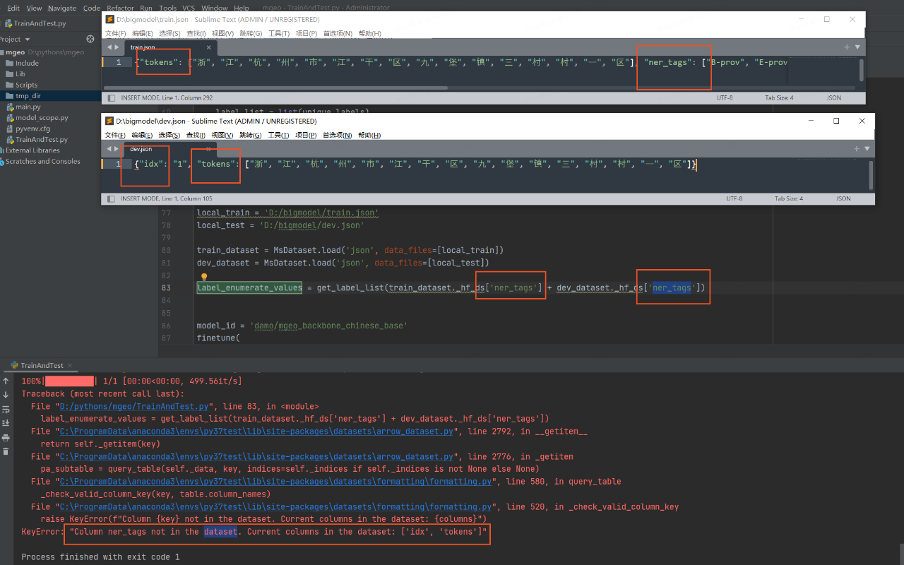
Task: Click the Down the Stack Trace arrow in Run panel
Action: [x=6, y=395]
